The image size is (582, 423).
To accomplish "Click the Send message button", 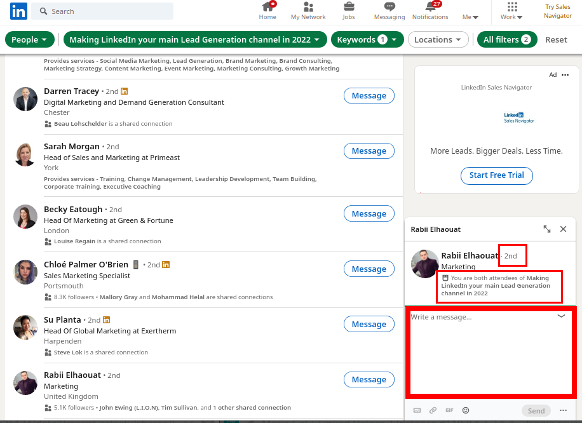I will tap(536, 411).
